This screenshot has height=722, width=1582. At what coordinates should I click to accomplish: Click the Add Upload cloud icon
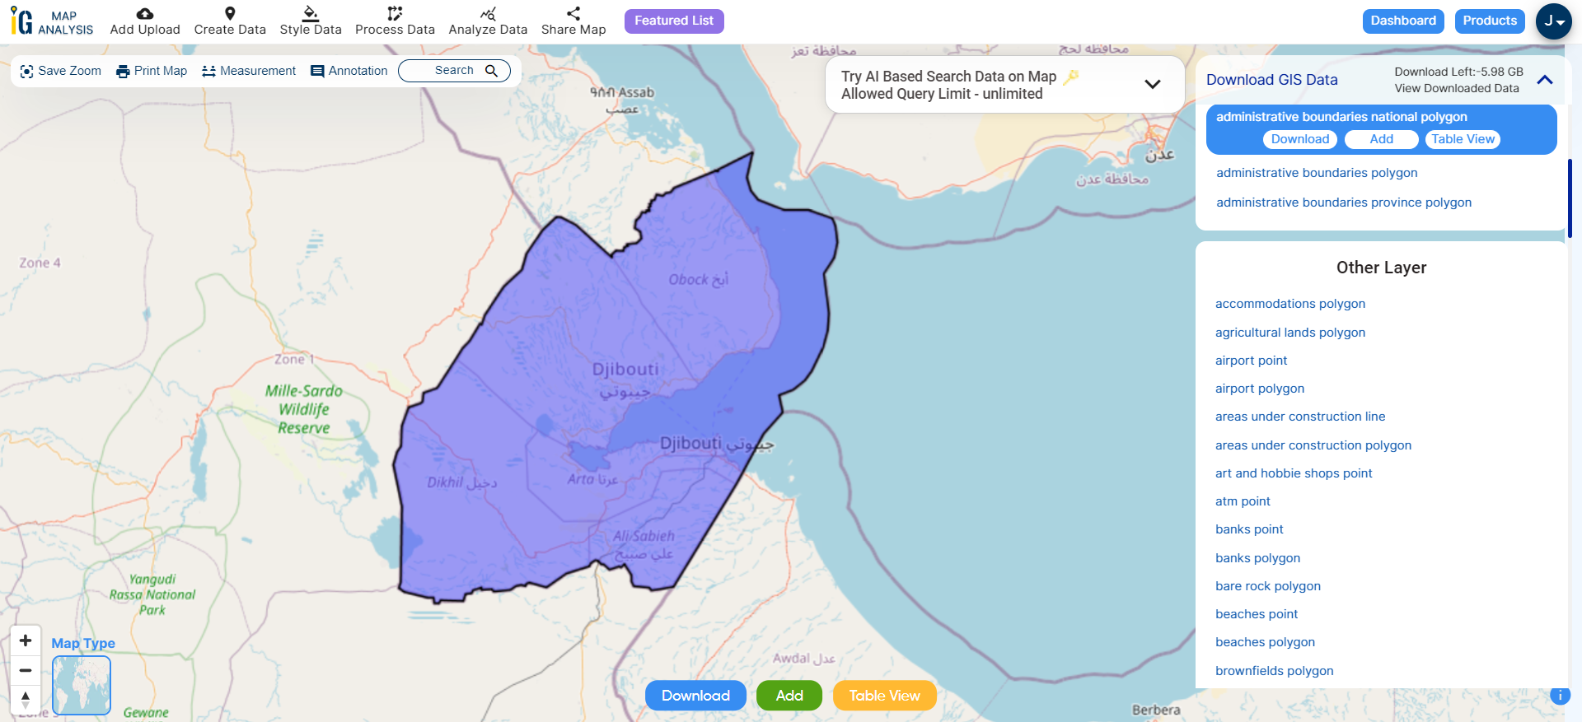145,14
